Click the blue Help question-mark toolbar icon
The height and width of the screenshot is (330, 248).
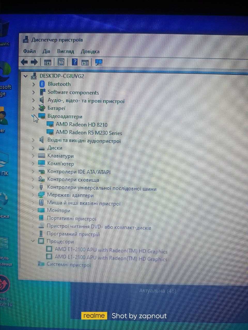point(74,62)
